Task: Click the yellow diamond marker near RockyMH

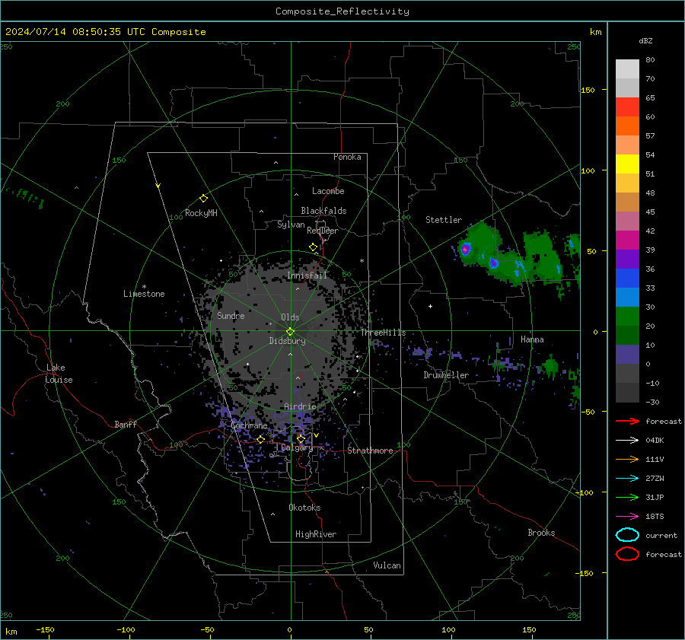Action: (203, 199)
